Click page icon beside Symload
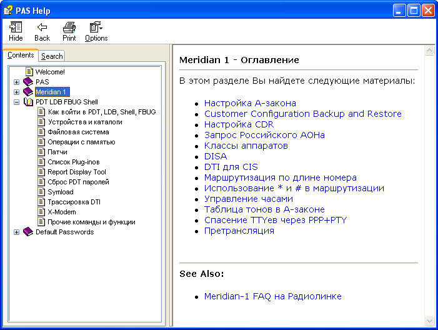The image size is (438, 330). point(41,192)
